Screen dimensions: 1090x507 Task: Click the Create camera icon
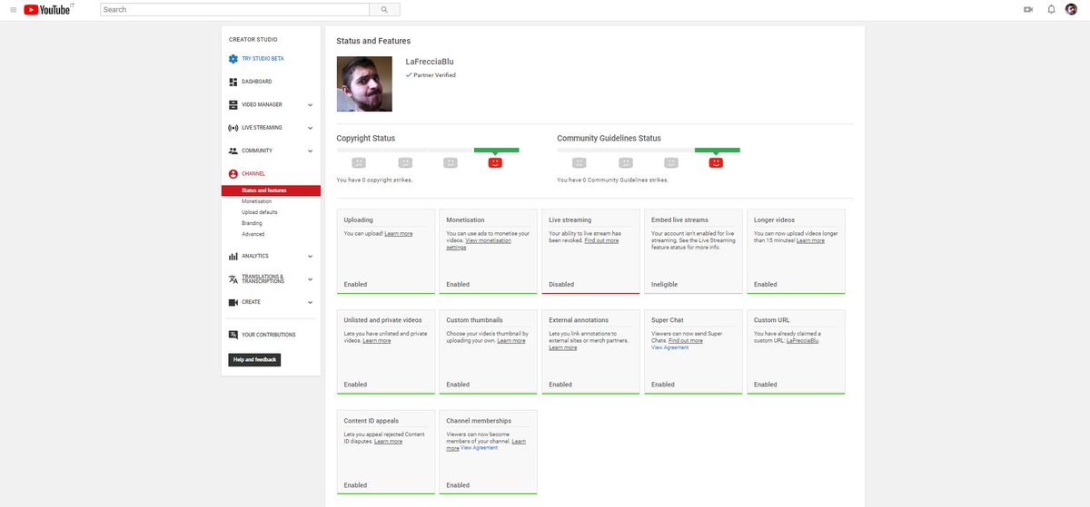click(233, 302)
